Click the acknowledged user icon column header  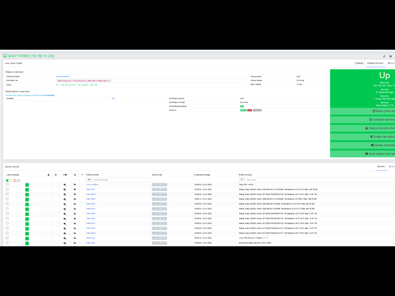click(49, 175)
